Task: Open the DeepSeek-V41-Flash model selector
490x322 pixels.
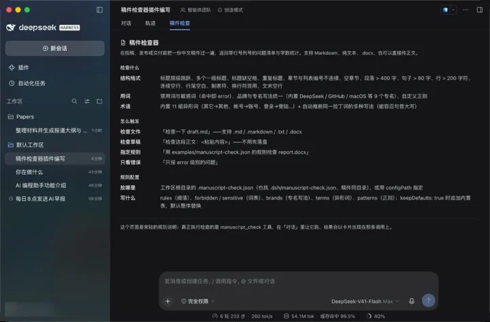Action: (365, 302)
